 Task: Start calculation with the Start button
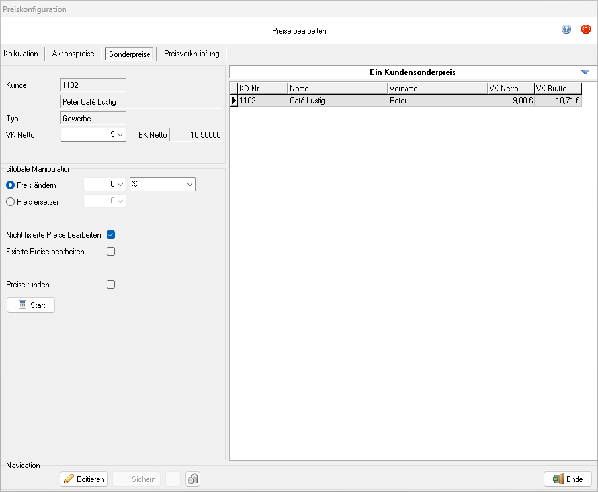coord(30,305)
